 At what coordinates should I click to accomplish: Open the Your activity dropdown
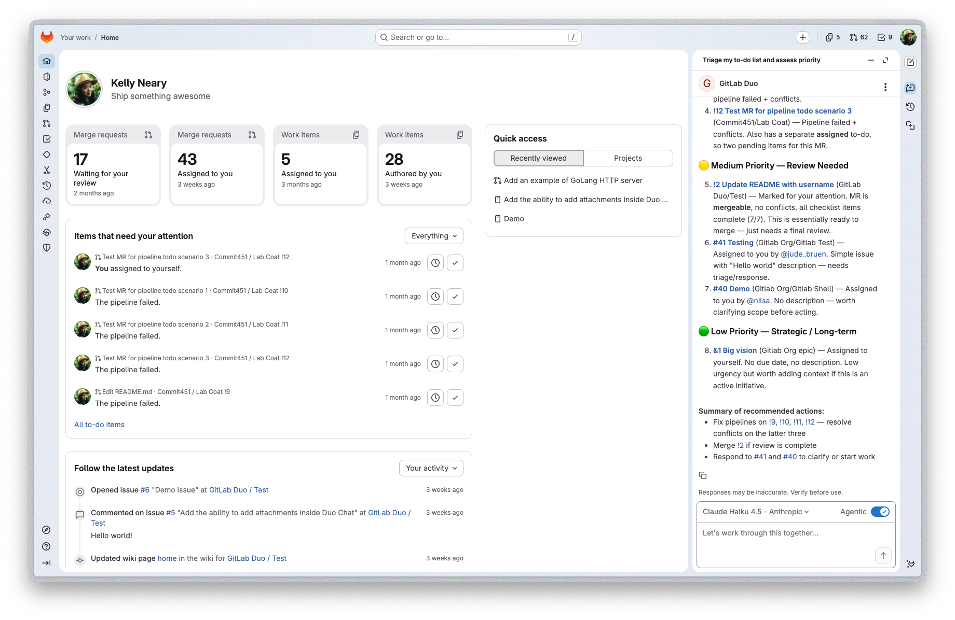431,468
